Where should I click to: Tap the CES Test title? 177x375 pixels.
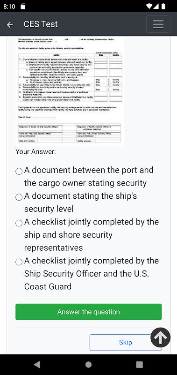(x=41, y=24)
